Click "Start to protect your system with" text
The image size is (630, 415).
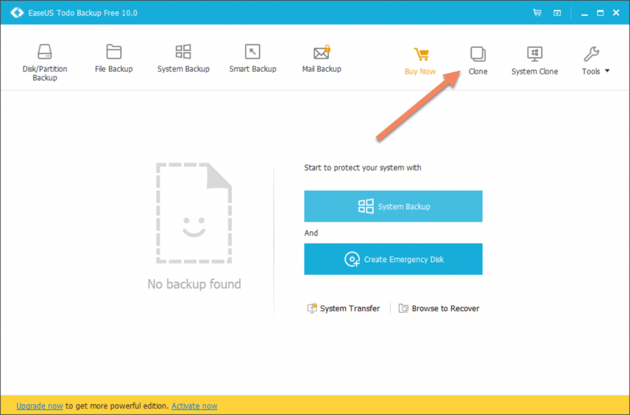[362, 168]
